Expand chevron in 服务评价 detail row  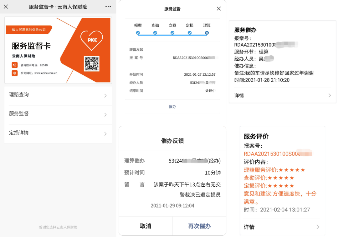click(x=318, y=227)
